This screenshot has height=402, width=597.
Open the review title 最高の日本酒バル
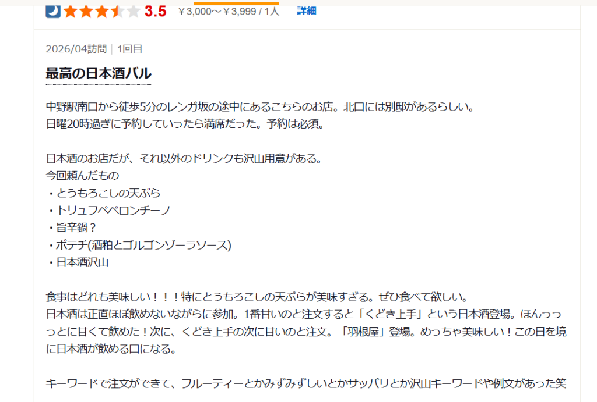(99, 73)
